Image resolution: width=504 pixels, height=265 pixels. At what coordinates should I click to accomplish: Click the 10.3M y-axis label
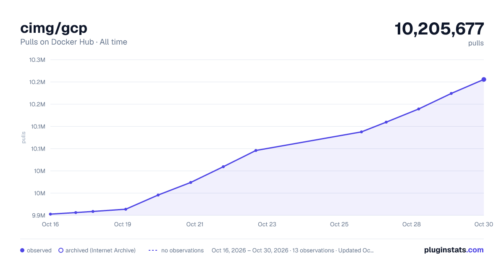(x=37, y=60)
